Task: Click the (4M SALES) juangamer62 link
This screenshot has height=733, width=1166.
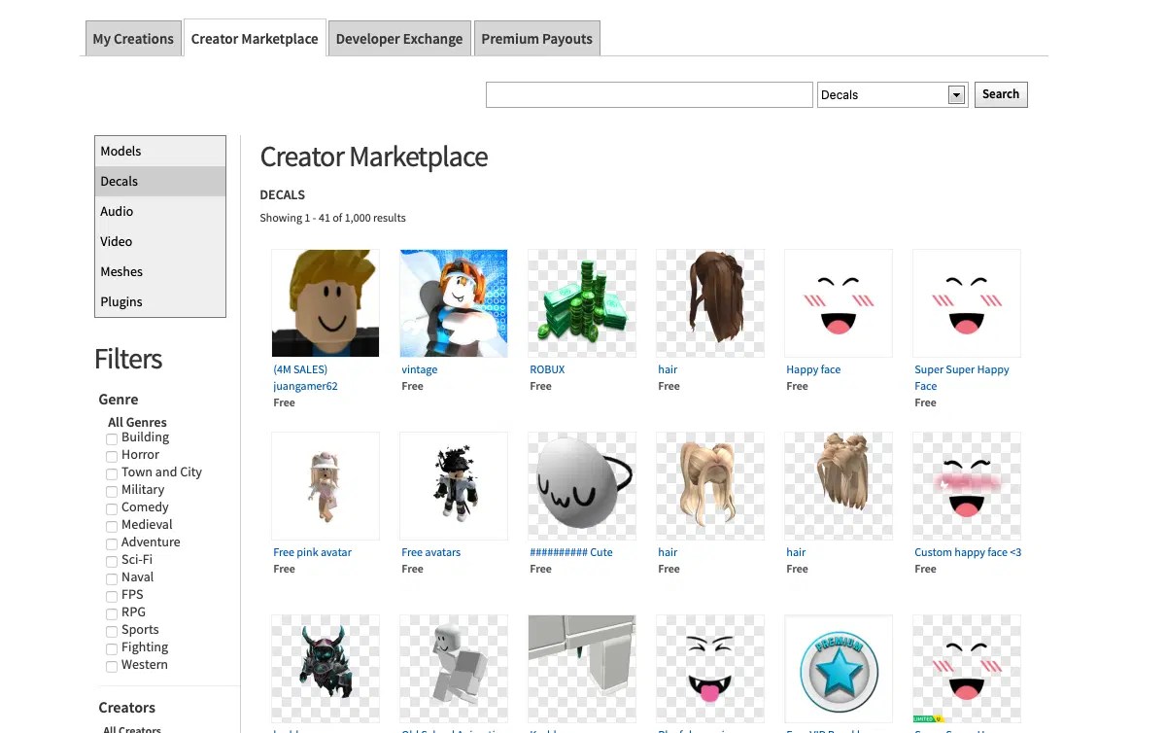Action: (x=306, y=377)
